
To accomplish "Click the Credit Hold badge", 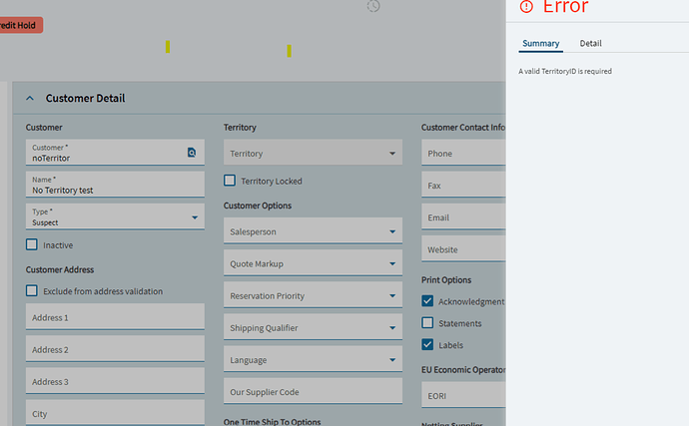I will tap(20, 25).
